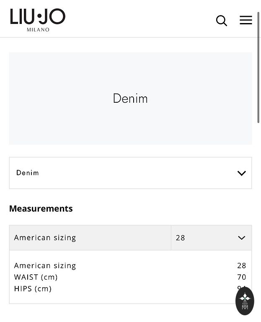Click the American sizing value 28 in results
This screenshot has height=322, width=261.
[242, 266]
